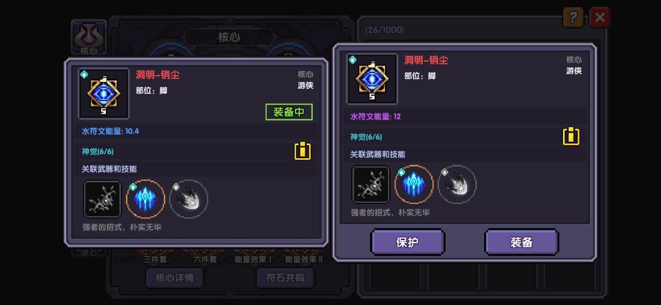Click the 保护 protect button
This screenshot has height=305, width=661.
tap(408, 242)
